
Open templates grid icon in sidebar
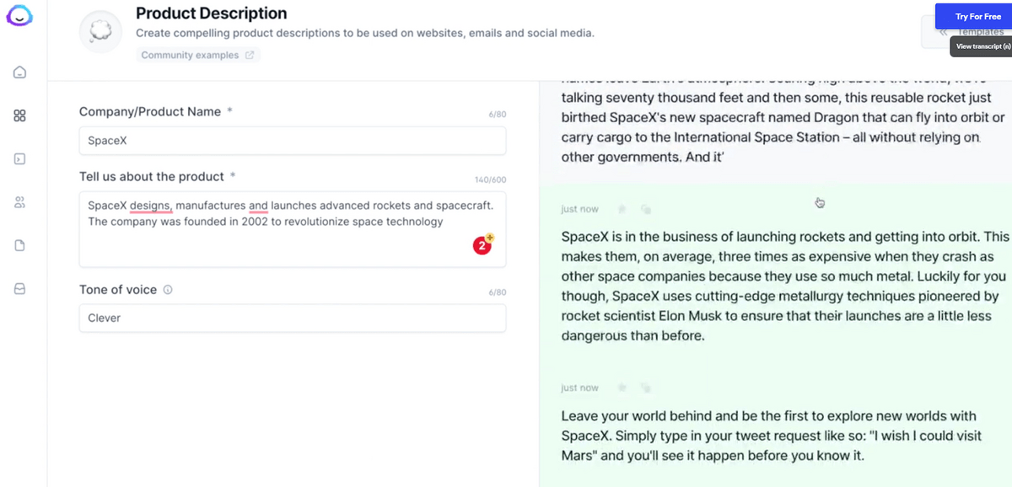pyautogui.click(x=19, y=115)
